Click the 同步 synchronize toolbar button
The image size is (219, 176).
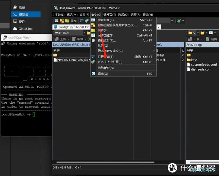[71, 21]
